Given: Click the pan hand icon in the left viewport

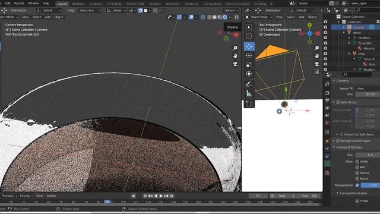Looking at the screenshot, I should coord(235,56).
